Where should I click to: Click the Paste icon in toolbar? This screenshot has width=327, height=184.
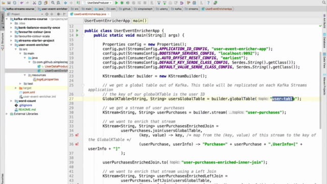coord(45,3)
